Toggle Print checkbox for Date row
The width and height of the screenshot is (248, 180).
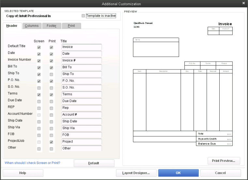[51, 54]
